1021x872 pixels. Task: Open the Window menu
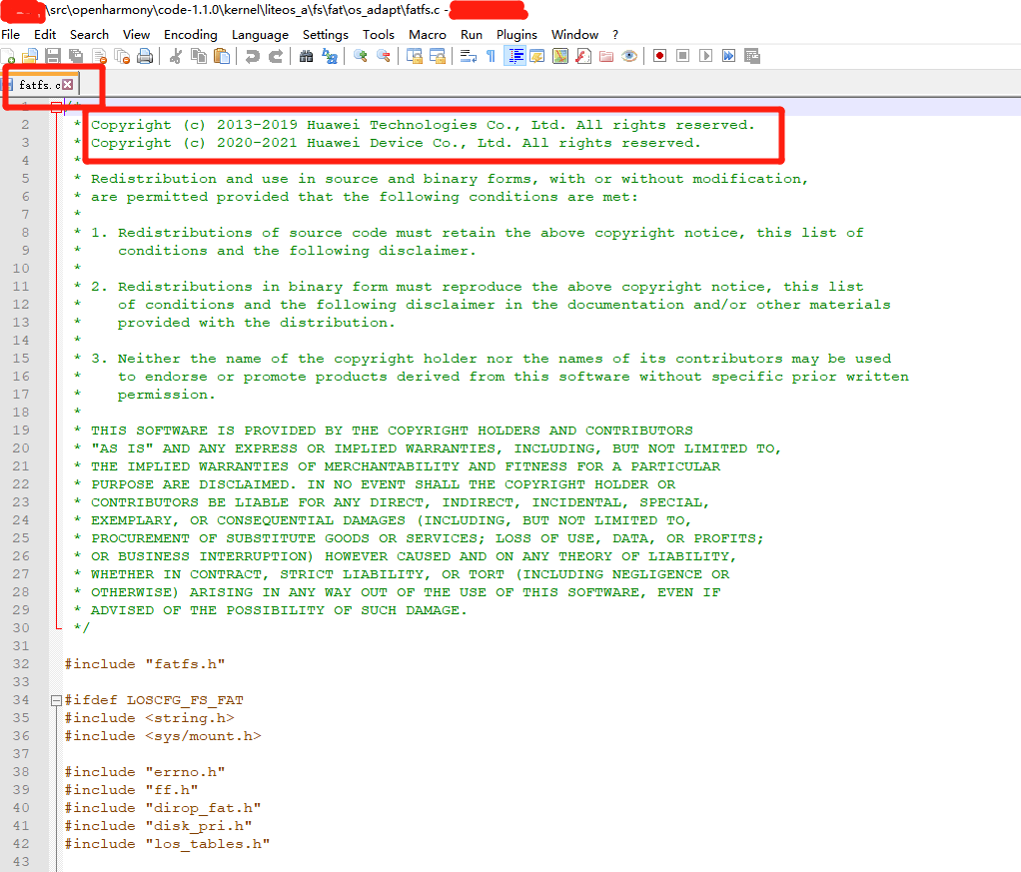coord(574,35)
